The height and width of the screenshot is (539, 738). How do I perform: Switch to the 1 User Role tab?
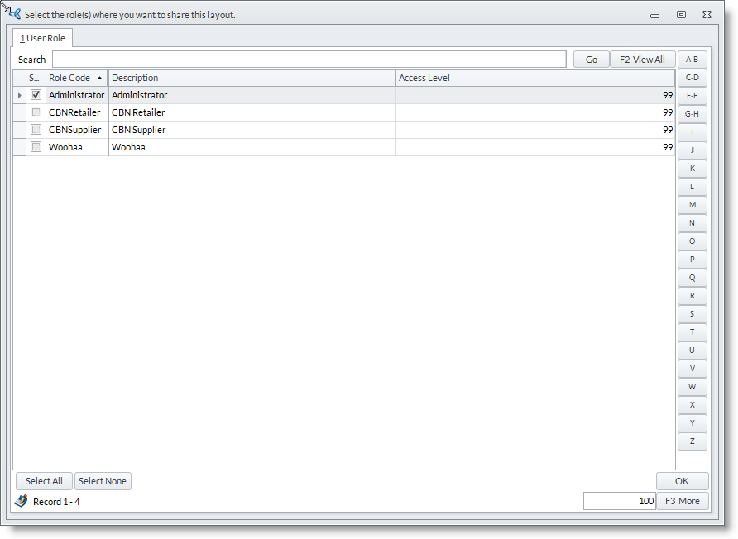pyautogui.click(x=42, y=38)
